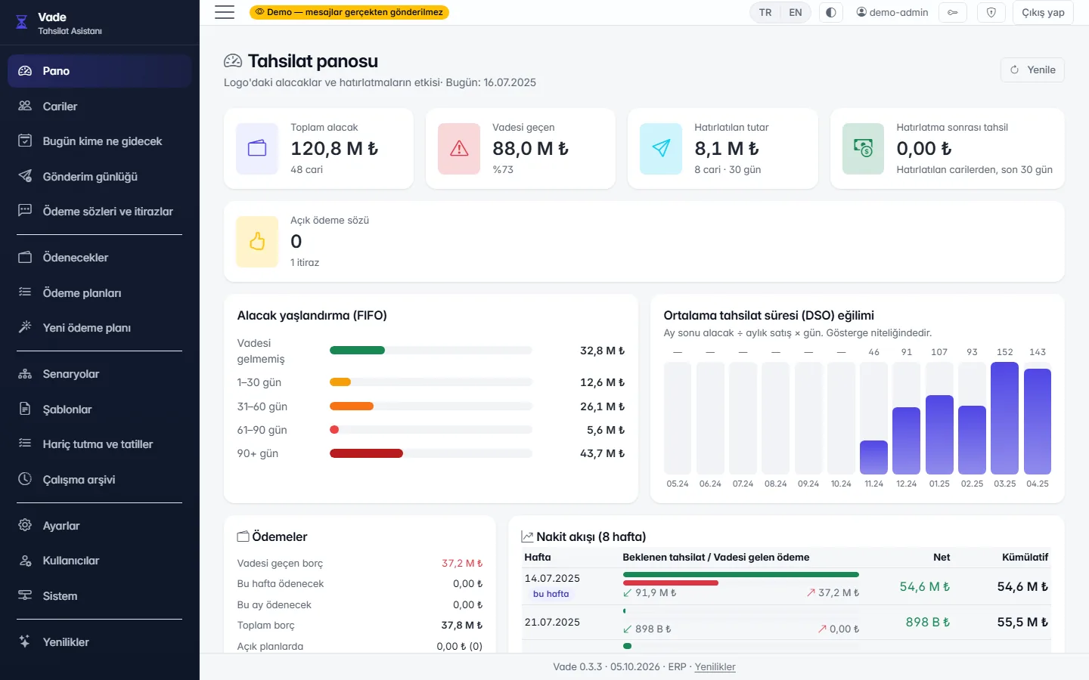
Task: Click the 21.07.2025 week row date
Action: click(x=552, y=623)
